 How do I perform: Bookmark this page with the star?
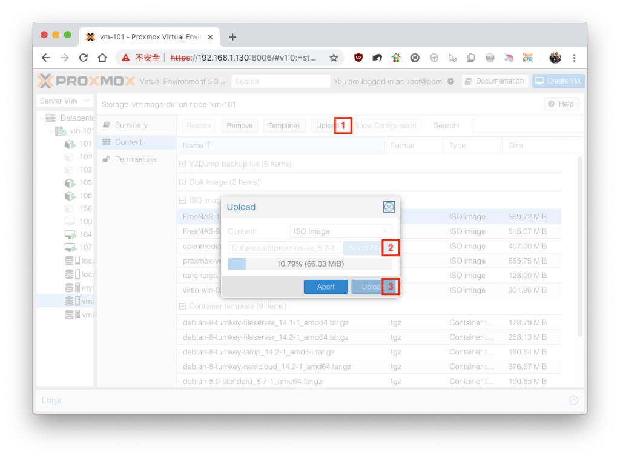coord(334,58)
